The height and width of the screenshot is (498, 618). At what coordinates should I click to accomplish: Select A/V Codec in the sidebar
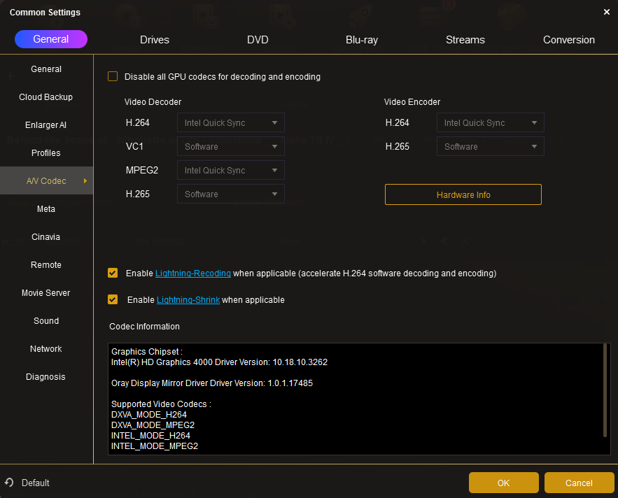click(46, 181)
